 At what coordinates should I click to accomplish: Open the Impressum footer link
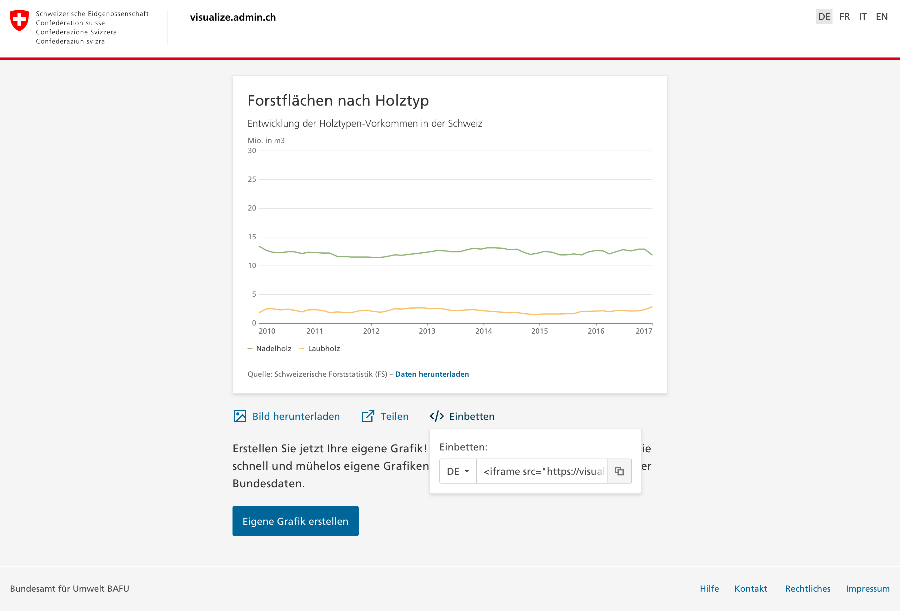click(x=867, y=589)
